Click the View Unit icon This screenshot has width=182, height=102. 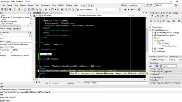[x=2, y=10]
